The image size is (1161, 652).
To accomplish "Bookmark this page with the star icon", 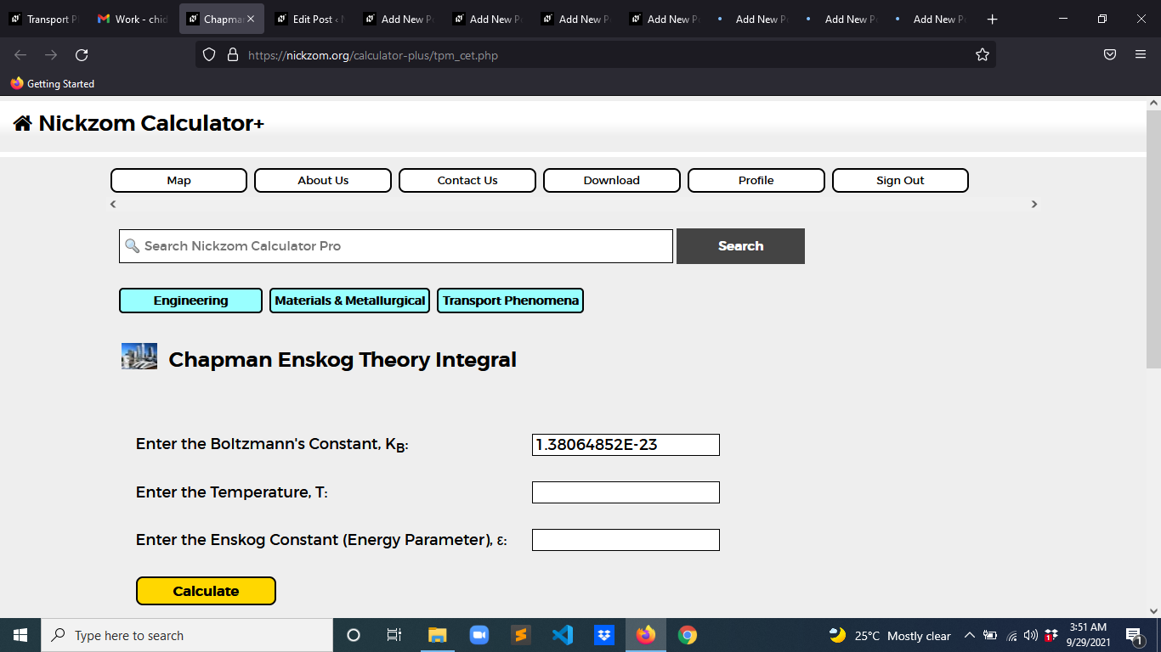I will coord(983,55).
